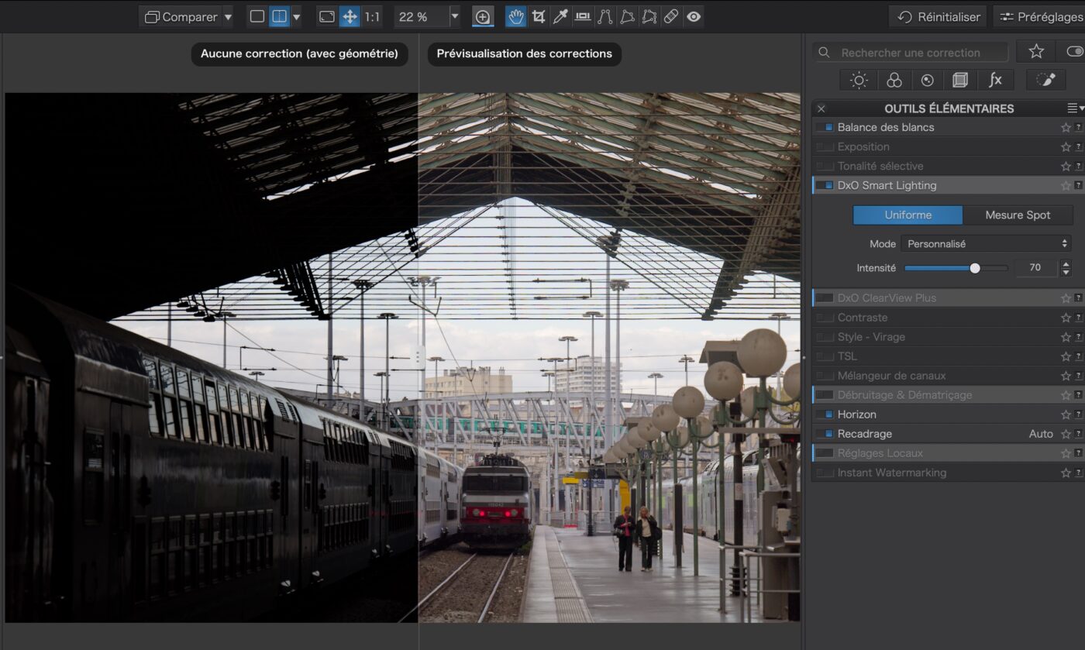Click the Intensité slider handle
This screenshot has width=1085, height=650.
975,268
